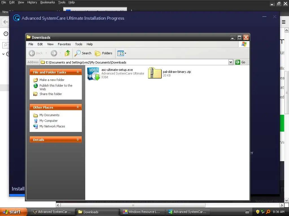Collapse File and Folder Tasks panel
This screenshot has height=216, width=289.
point(78,72)
